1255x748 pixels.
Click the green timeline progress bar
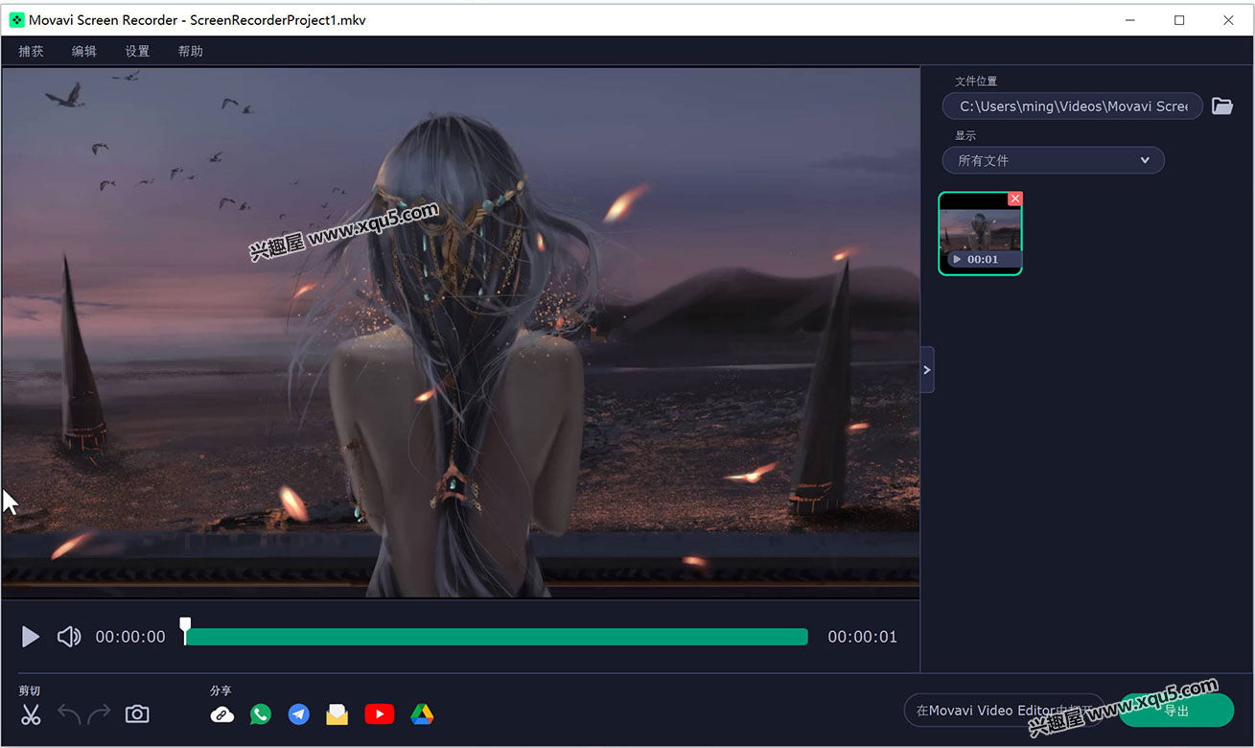(x=497, y=637)
